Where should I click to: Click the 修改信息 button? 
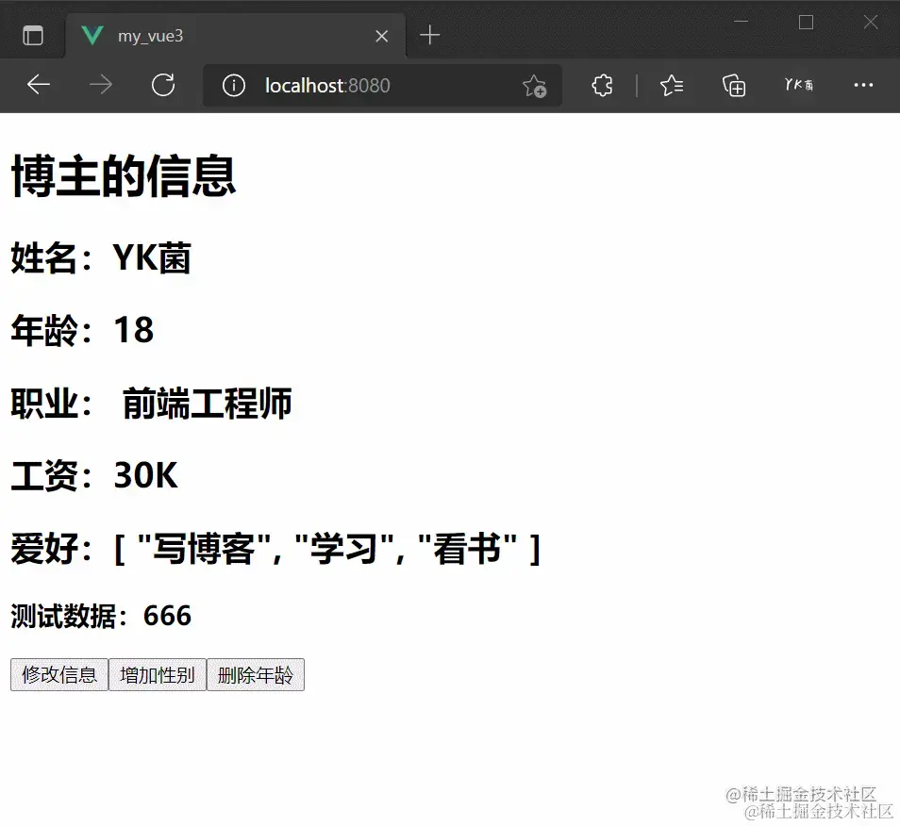tap(59, 674)
